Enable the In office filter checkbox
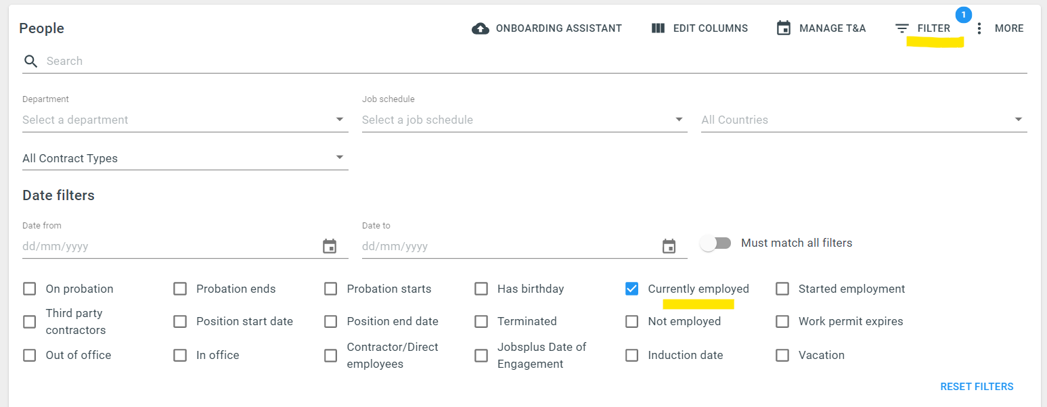1047x407 pixels. point(180,355)
